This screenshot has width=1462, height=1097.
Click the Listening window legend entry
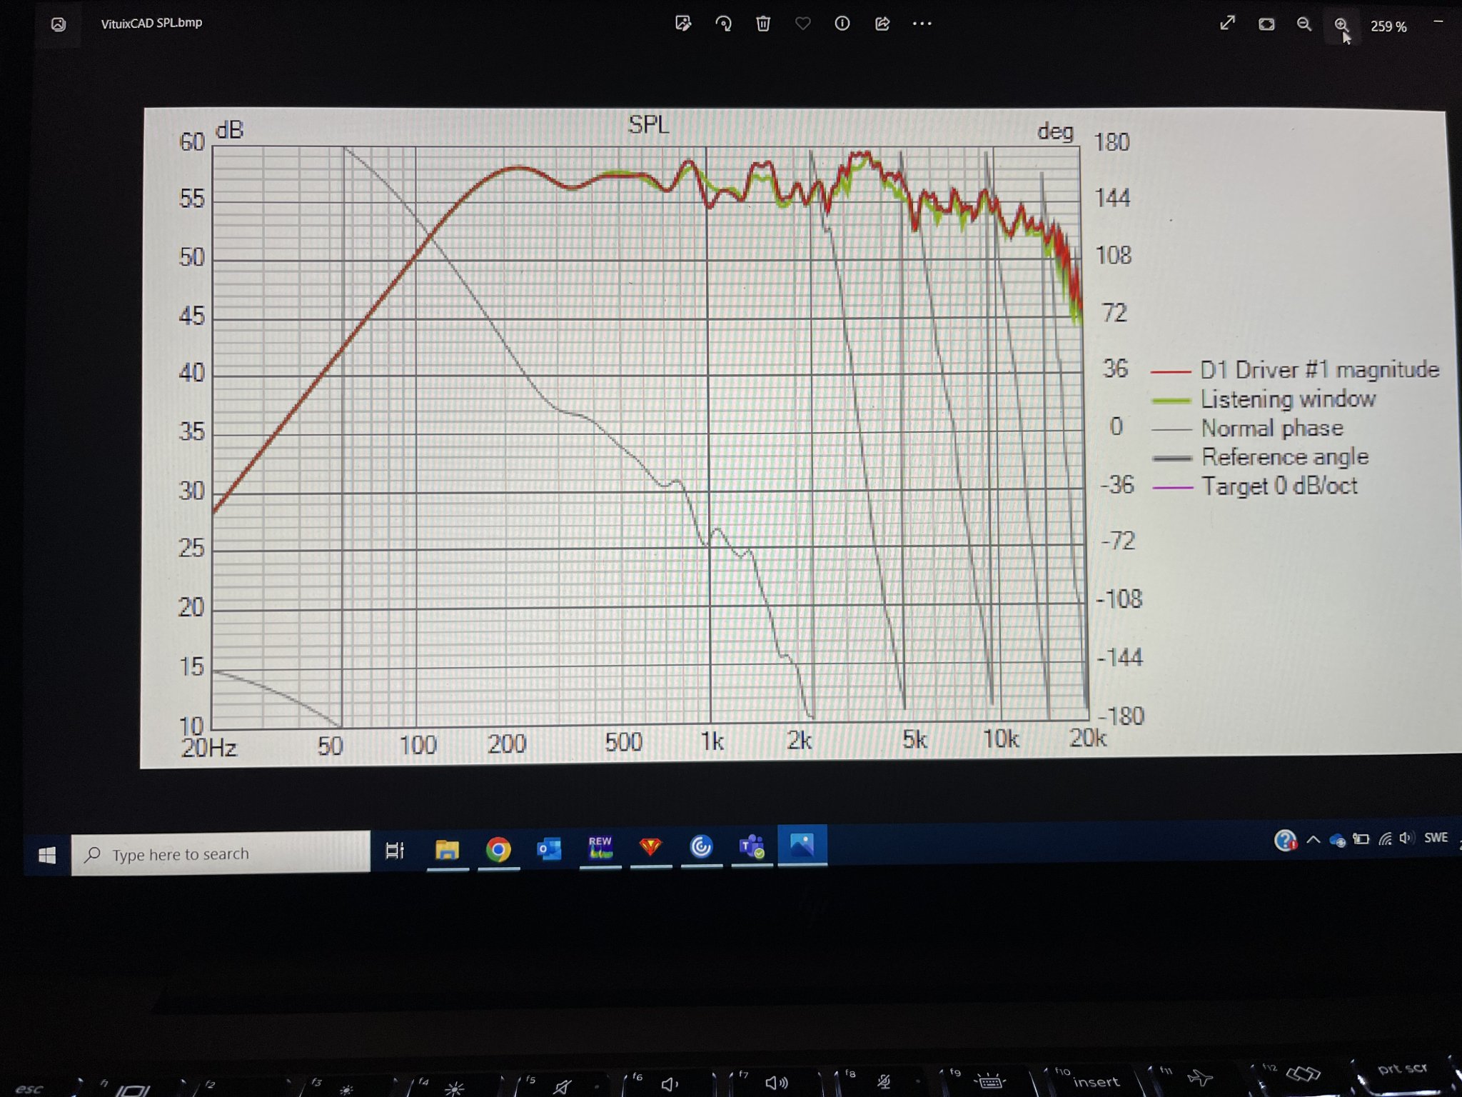click(x=1263, y=399)
